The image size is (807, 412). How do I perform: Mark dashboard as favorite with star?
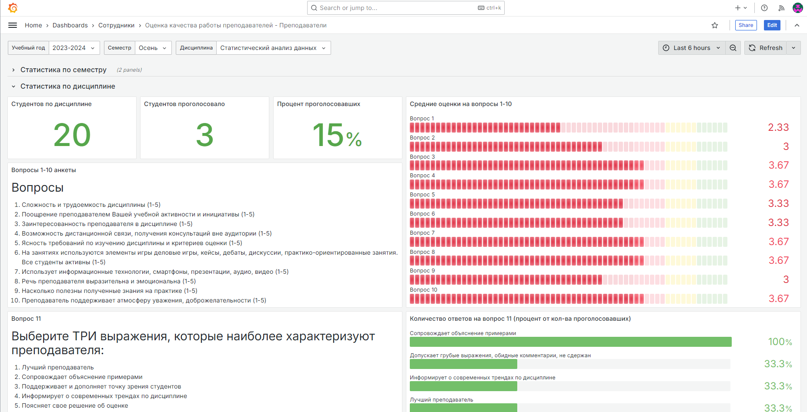point(715,25)
